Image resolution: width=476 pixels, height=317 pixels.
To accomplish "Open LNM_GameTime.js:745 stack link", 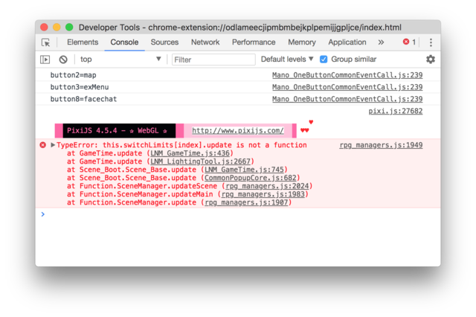I will click(245, 170).
